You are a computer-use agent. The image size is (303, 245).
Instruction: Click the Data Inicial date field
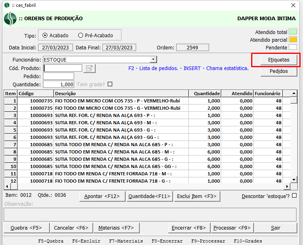55,47
